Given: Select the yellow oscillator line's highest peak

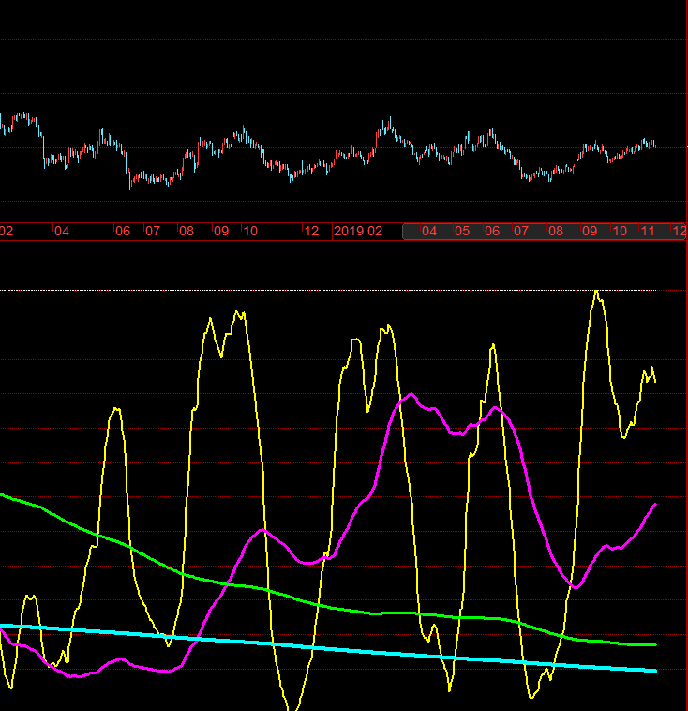Looking at the screenshot, I should click(x=596, y=293).
